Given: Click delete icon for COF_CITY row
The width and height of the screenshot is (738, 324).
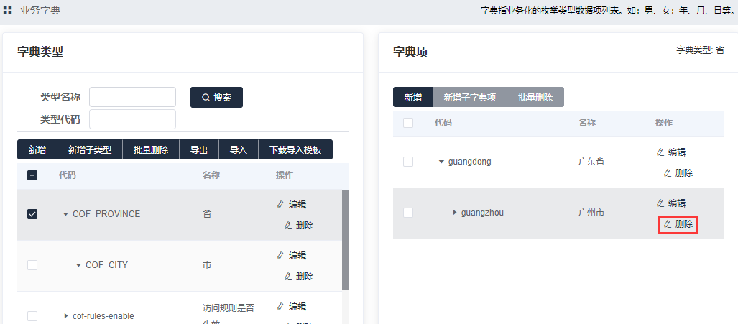Looking at the screenshot, I should [x=288, y=277].
